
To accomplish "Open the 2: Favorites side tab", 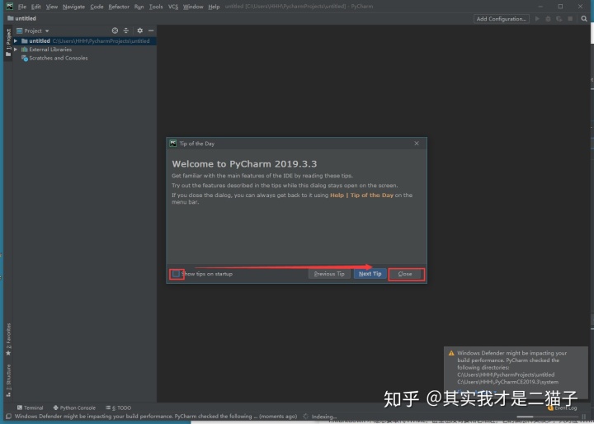I will (8, 340).
